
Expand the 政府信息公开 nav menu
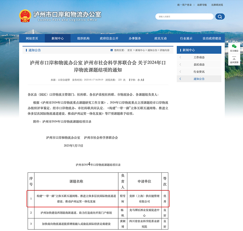click(109, 39)
